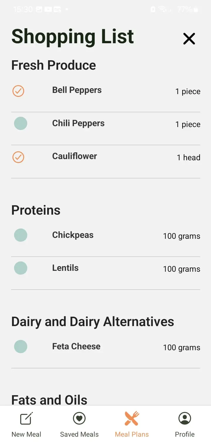Tap the battery percentage in status bar

184,9
